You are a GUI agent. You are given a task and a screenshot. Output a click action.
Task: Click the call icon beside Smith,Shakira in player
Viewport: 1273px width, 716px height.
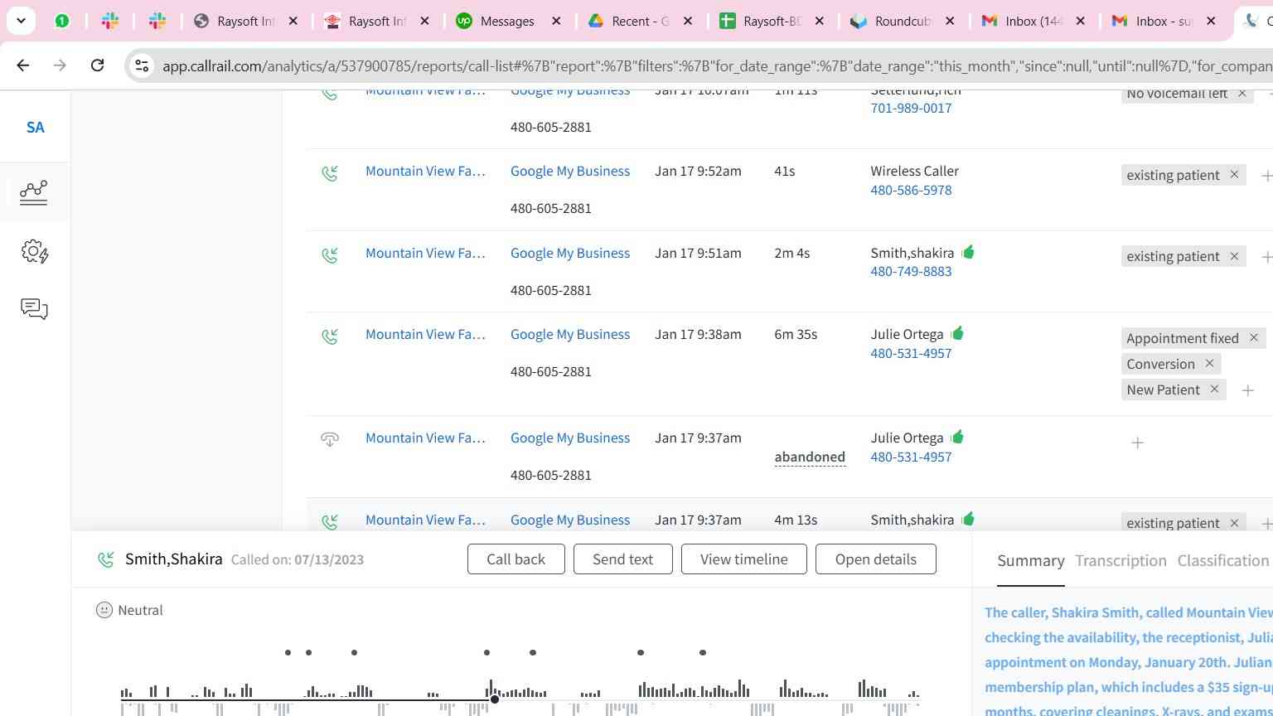pyautogui.click(x=105, y=559)
